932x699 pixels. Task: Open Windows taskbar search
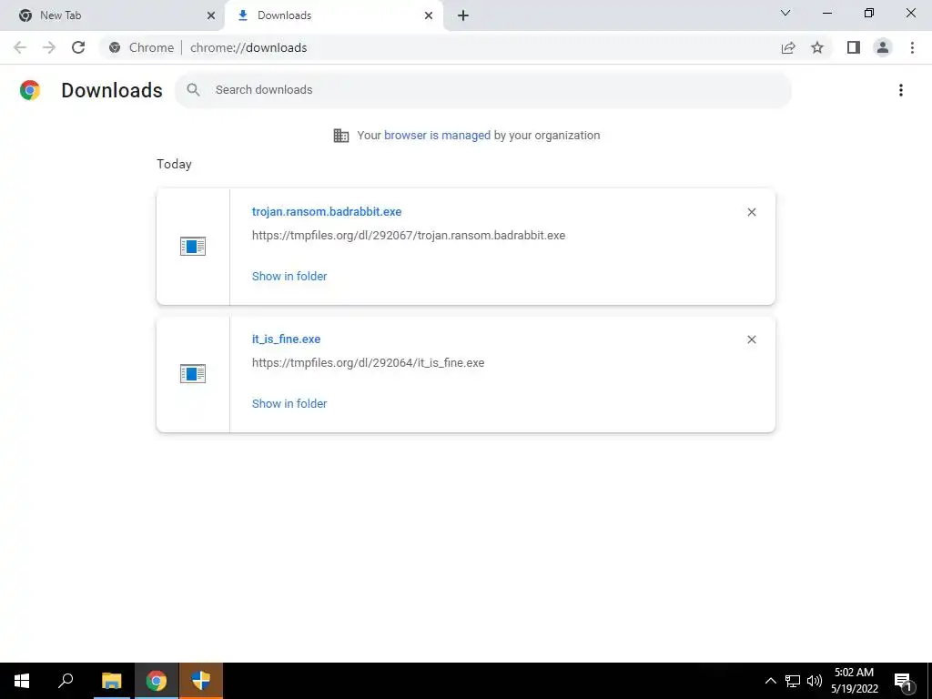pyautogui.click(x=66, y=681)
